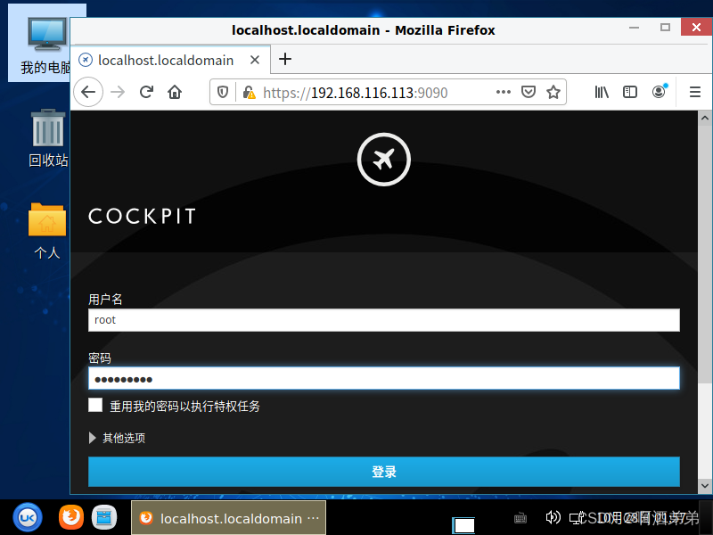
Task: Open the UK start menu button
Action: tap(28, 518)
